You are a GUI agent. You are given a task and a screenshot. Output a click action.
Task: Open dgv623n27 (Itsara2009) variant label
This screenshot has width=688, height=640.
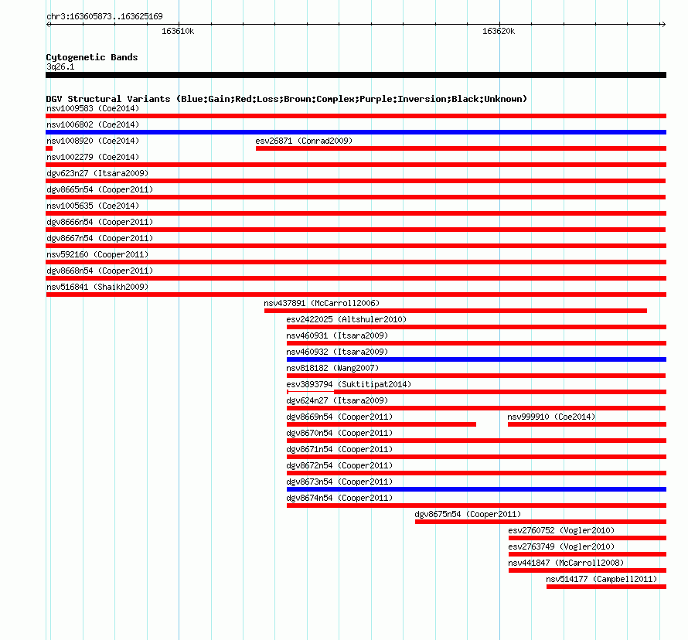[x=97, y=173]
